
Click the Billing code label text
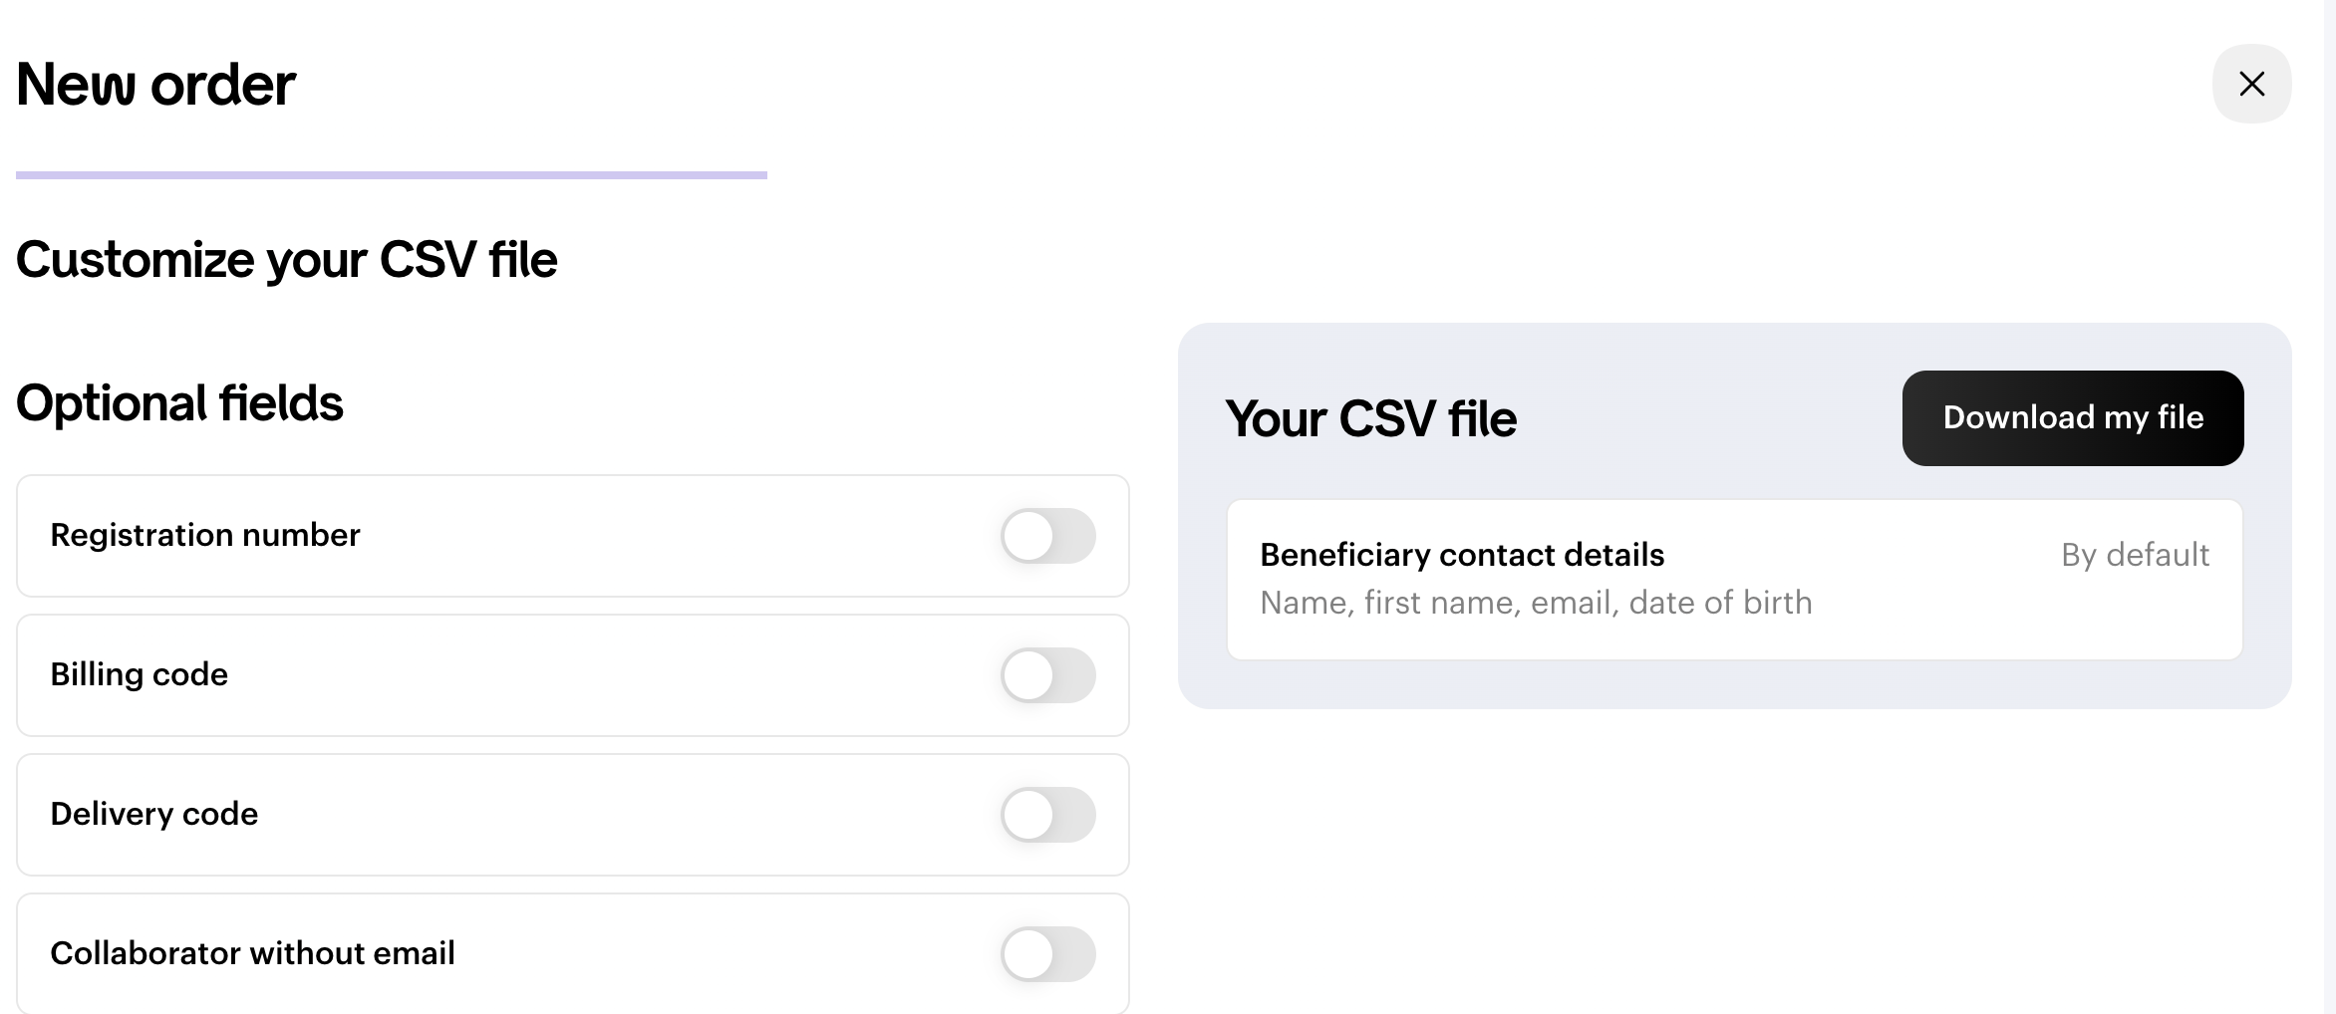click(x=140, y=674)
